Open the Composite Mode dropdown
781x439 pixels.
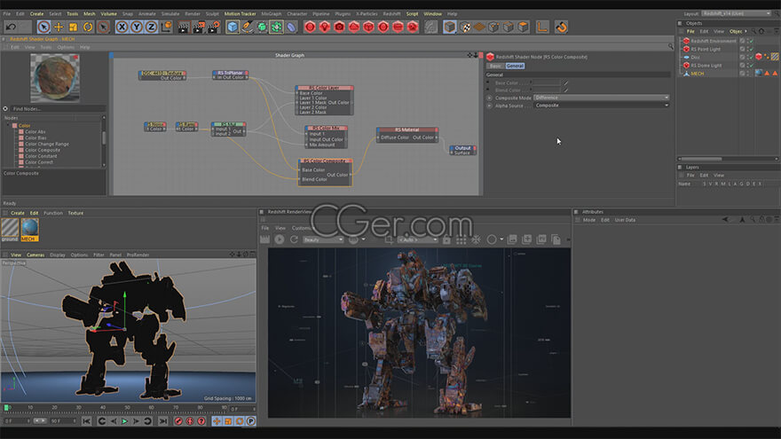pyautogui.click(x=601, y=98)
